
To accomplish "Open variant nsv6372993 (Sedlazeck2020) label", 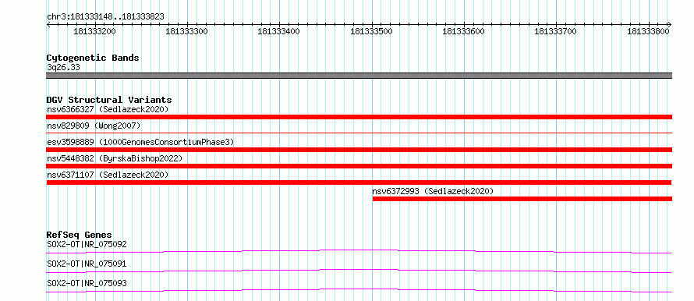I will click(x=433, y=191).
